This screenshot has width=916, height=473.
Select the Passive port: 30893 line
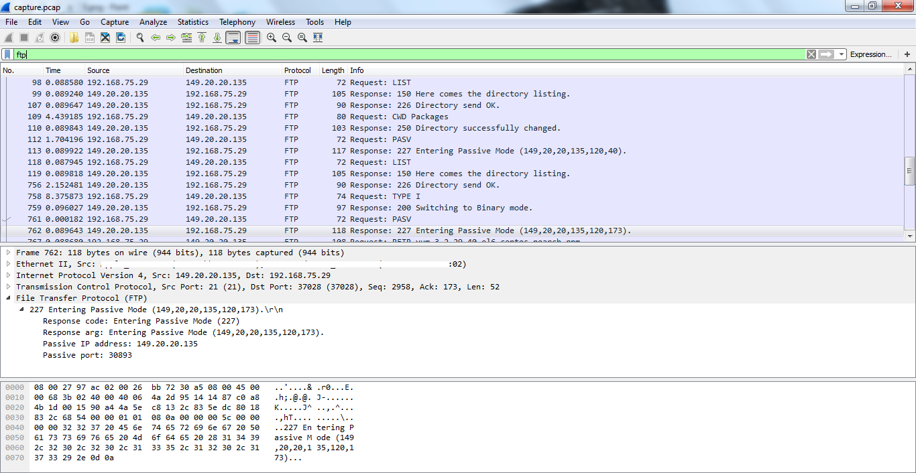point(87,355)
